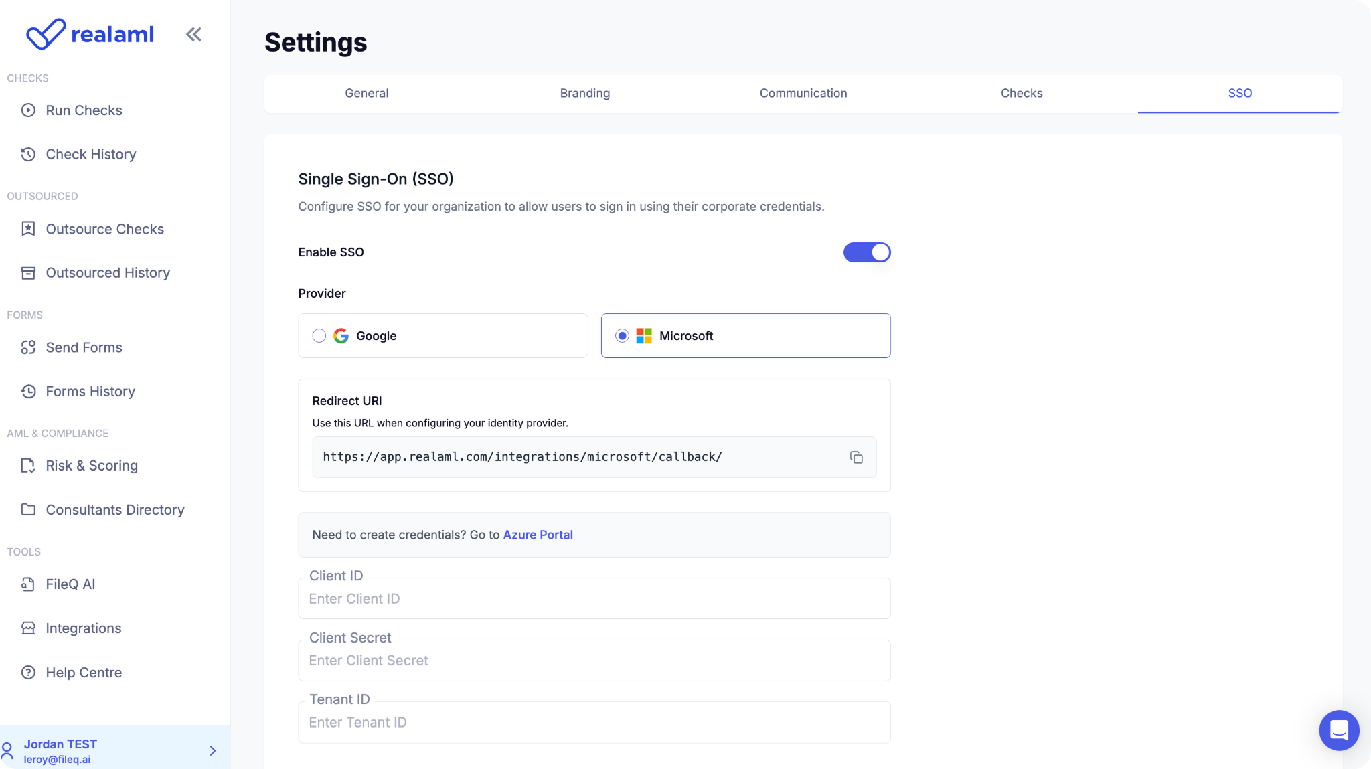Expand the Jordan TEST account chevron

213,751
